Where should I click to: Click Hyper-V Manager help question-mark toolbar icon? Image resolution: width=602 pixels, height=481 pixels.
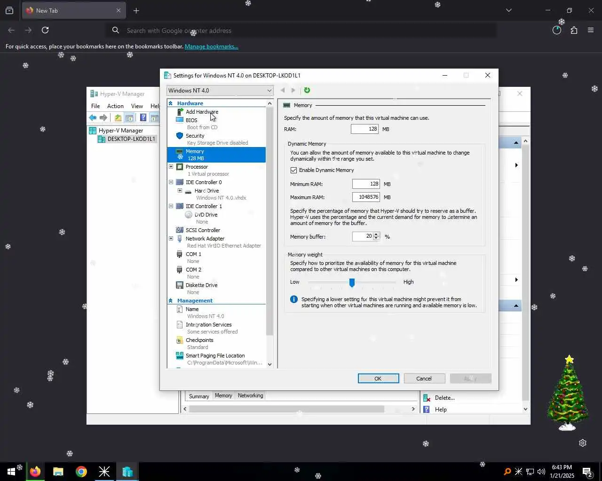(x=143, y=117)
